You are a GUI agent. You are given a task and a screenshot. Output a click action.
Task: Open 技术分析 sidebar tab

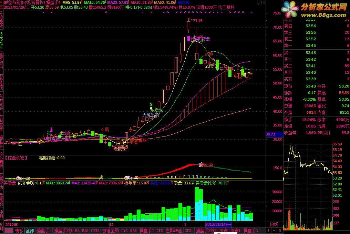(x=2, y=40)
